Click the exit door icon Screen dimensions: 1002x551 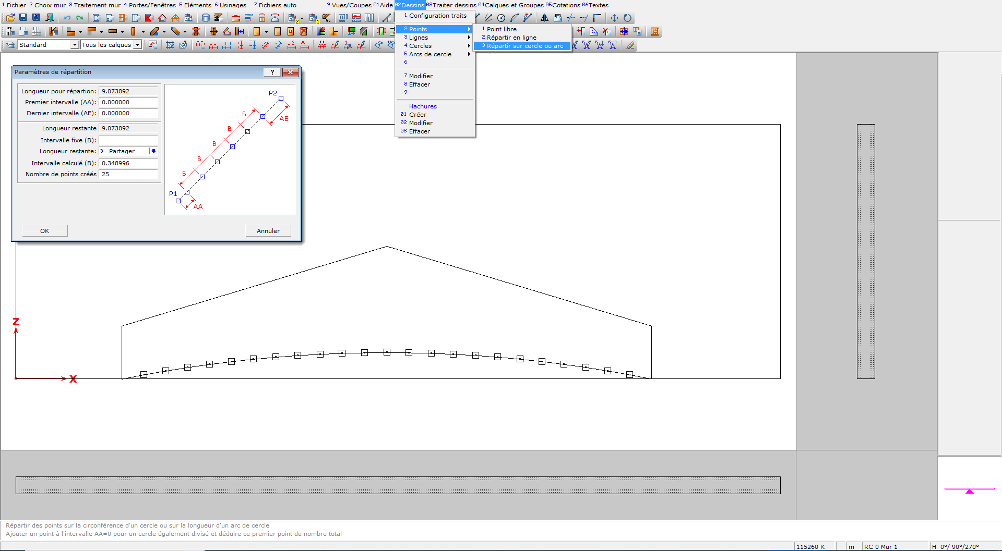pyautogui.click(x=50, y=18)
